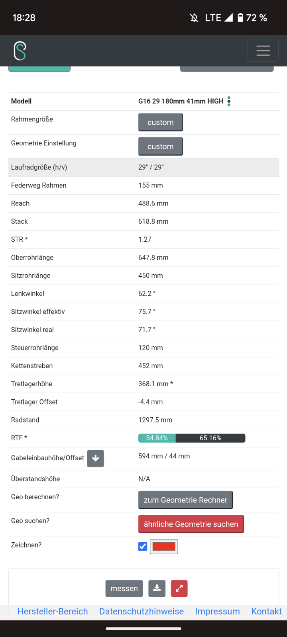Toggle the Zeichnen checkbox
Screen dimensions: 287x637
click(143, 547)
